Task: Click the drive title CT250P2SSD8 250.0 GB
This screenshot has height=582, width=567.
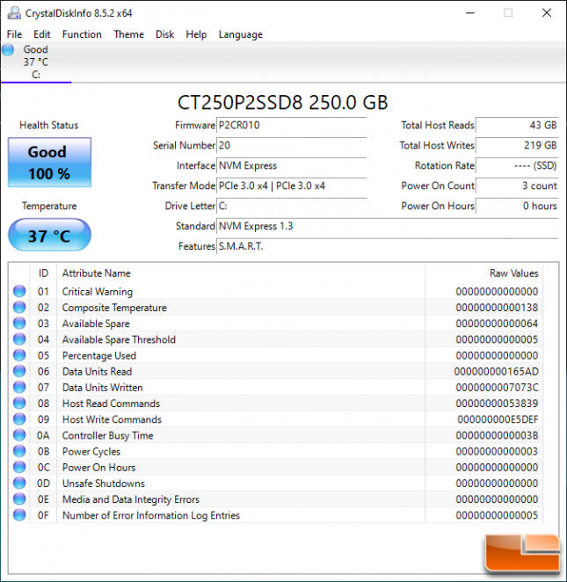Action: (x=283, y=103)
